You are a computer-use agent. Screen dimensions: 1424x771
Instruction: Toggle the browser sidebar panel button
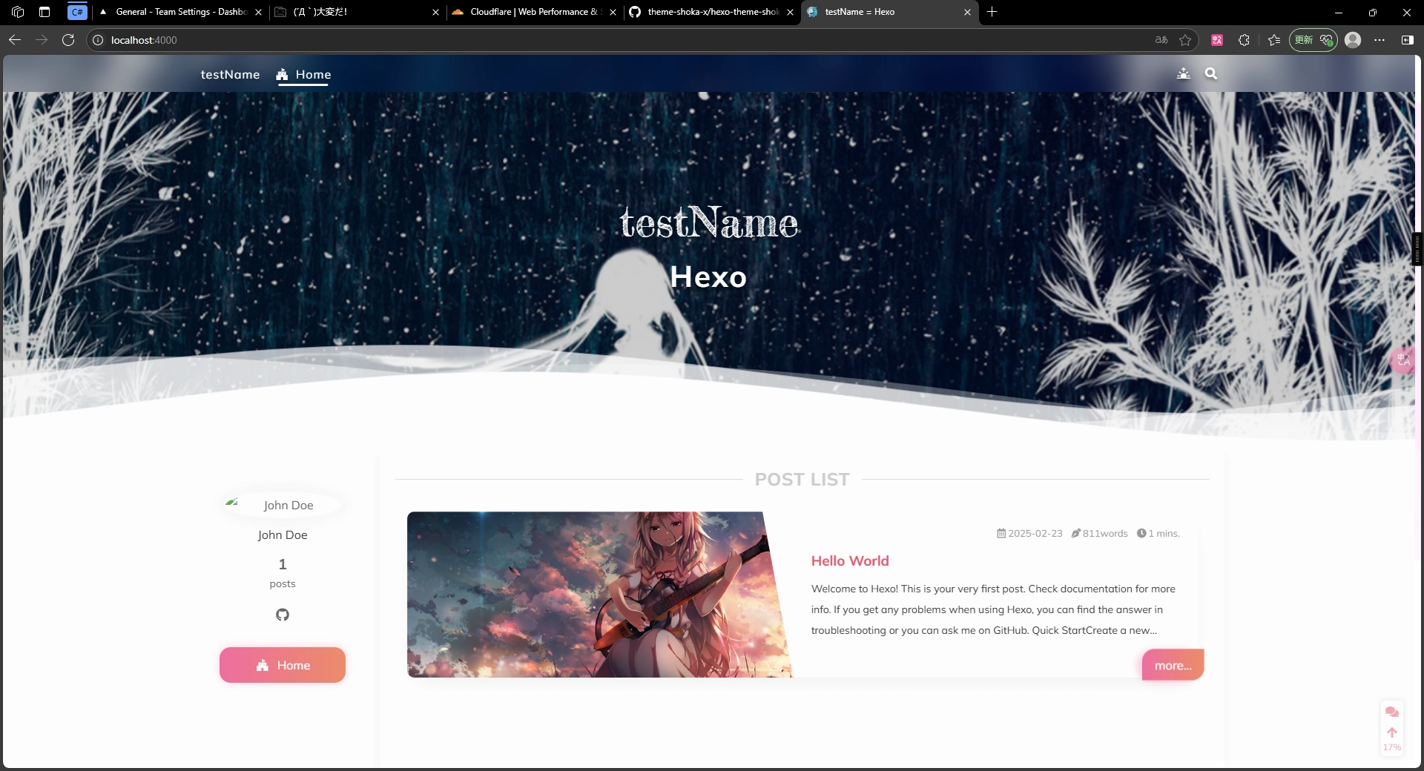[x=1407, y=40]
